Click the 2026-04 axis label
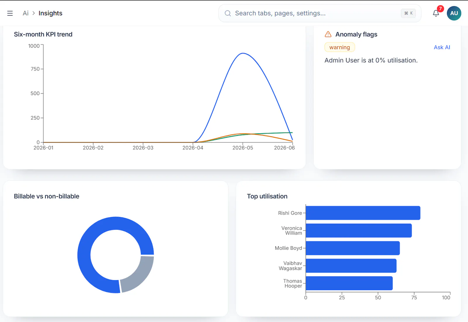Screen dimensions: 468x322 pos(193,148)
